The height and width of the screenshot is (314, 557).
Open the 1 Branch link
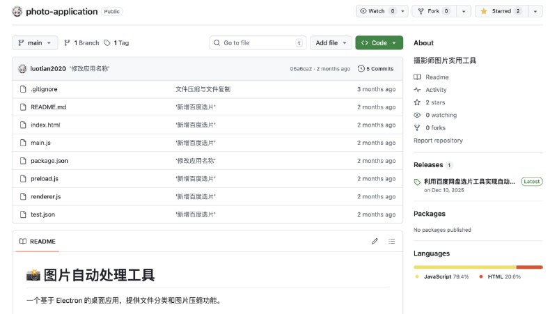[81, 42]
